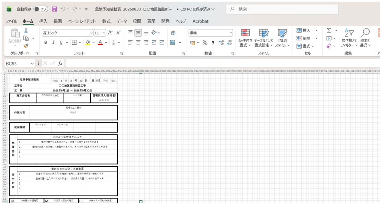380x203 pixels.
Task: Open 検索と選択 menu
Action: coord(365,38)
